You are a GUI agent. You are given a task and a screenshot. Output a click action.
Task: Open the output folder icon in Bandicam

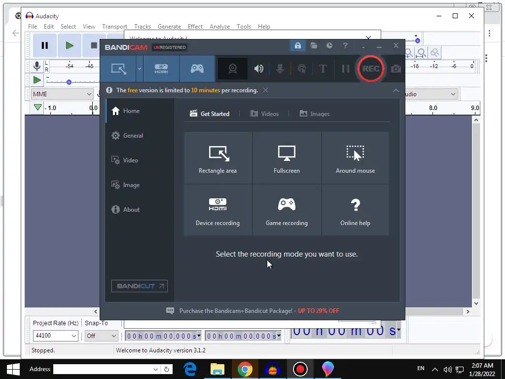(314, 46)
